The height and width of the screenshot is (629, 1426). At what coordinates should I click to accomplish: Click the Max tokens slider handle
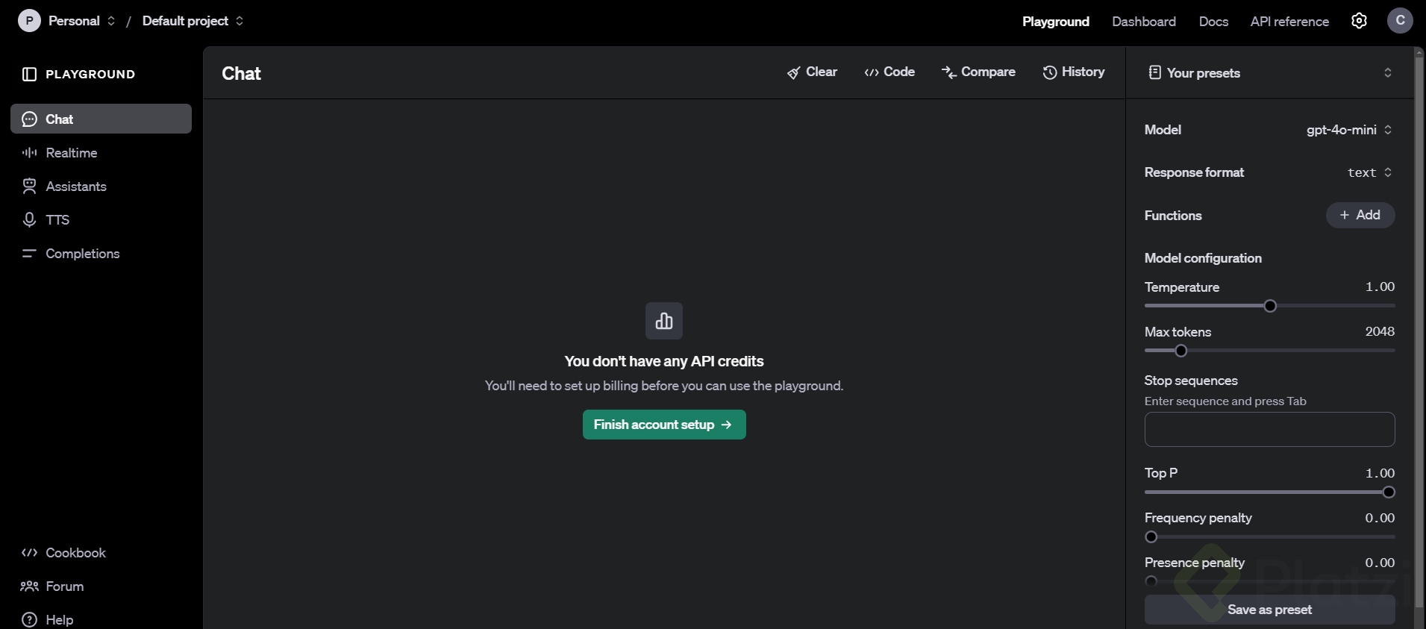[1180, 351]
